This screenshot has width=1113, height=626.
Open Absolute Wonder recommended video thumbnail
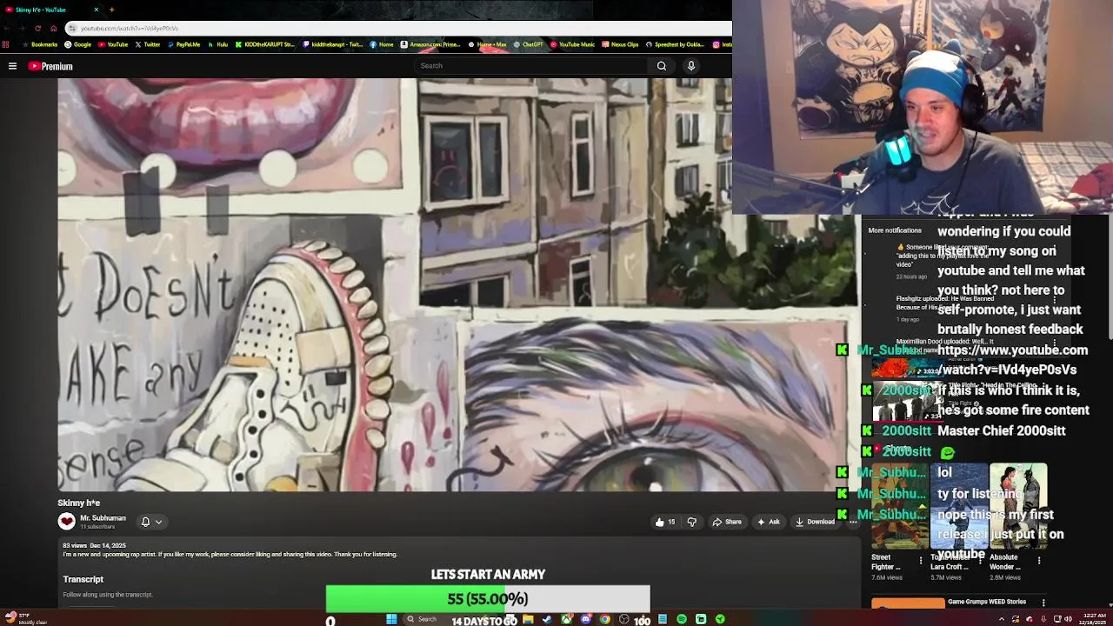(1018, 506)
